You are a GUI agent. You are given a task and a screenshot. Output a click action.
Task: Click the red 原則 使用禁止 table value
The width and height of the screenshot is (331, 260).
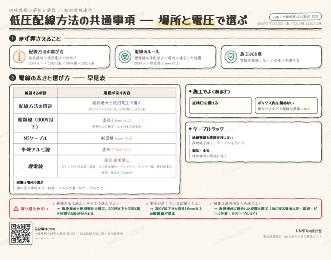[117, 160]
